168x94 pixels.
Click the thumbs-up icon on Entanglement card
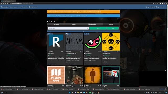(x=119, y=52)
